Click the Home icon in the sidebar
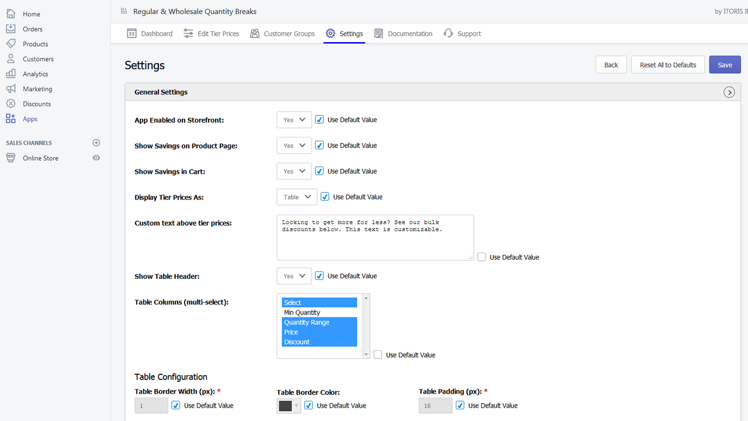 pos(11,13)
